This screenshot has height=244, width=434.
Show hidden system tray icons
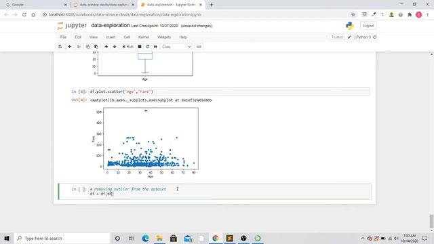pos(363,238)
